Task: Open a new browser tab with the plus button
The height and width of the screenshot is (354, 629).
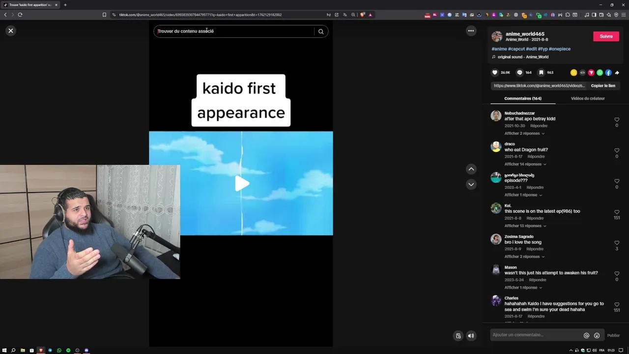Action: (x=65, y=5)
